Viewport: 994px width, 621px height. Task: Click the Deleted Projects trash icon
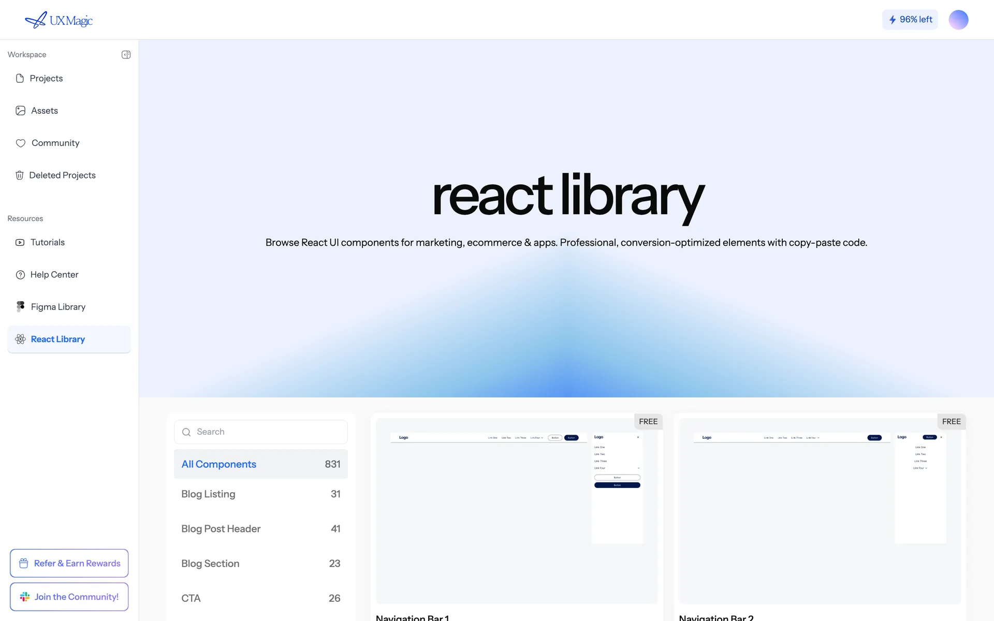[20, 175]
